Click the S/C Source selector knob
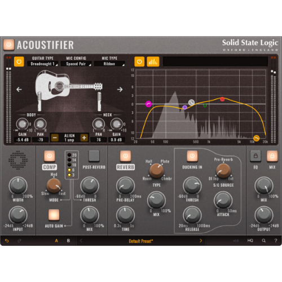 pos(223,171)
